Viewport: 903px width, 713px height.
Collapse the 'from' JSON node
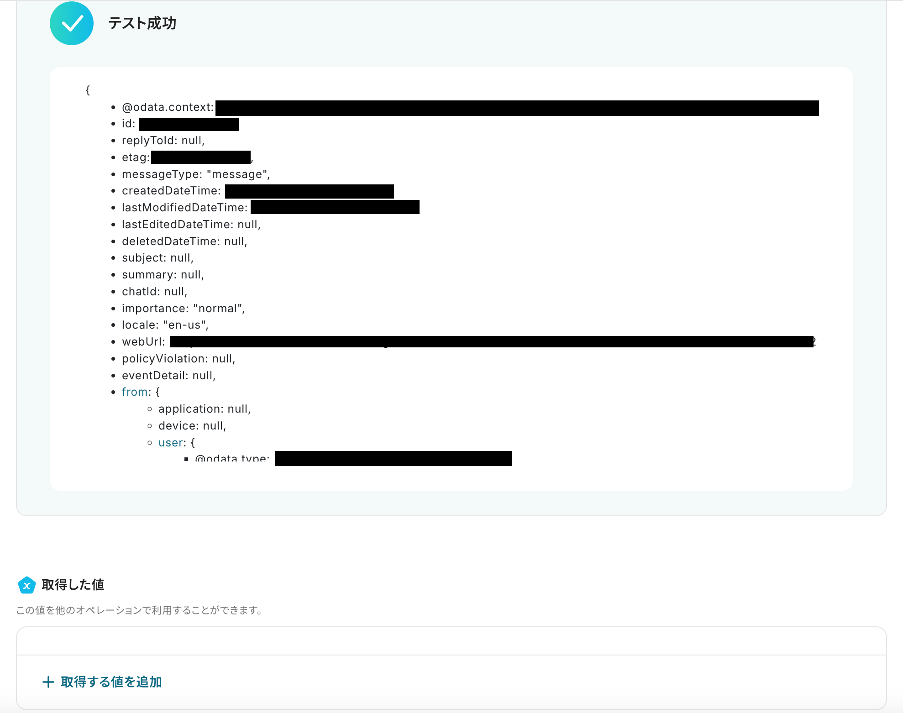[x=135, y=392]
